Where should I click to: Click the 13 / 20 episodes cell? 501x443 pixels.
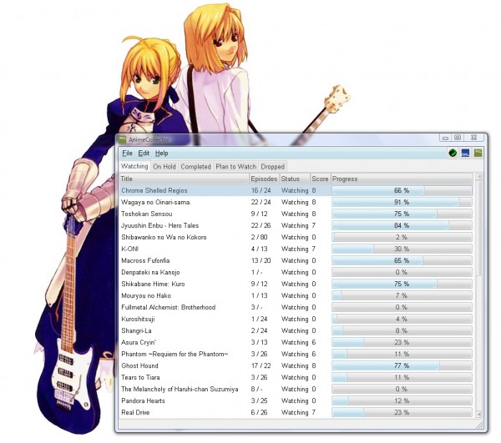coord(261,261)
